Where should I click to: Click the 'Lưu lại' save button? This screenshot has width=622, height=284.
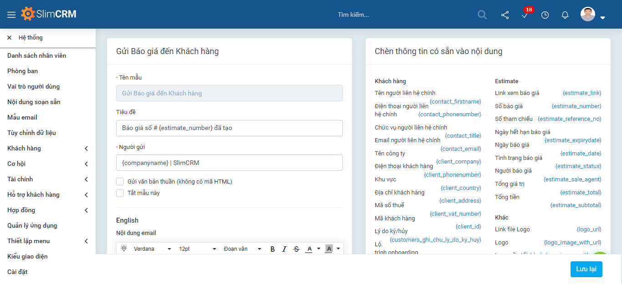[x=586, y=269]
